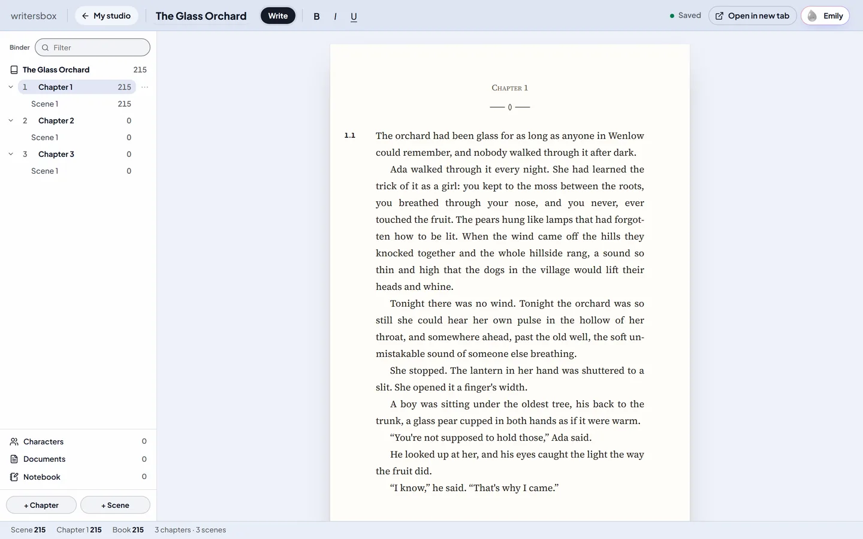Click the 3 chapters · 3 scenes summary
This screenshot has height=539, width=863.
pos(190,530)
